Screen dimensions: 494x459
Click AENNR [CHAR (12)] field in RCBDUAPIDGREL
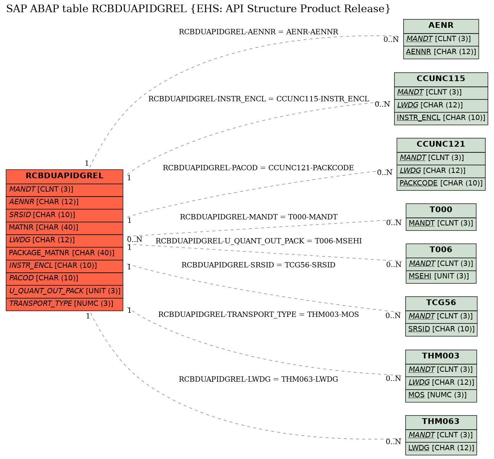coord(64,202)
